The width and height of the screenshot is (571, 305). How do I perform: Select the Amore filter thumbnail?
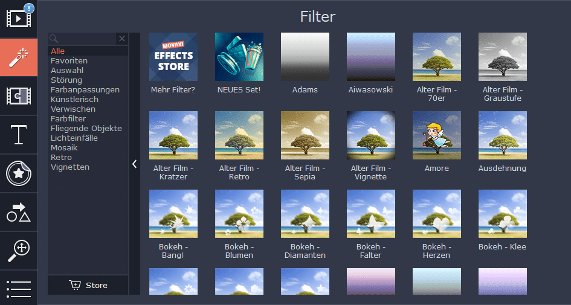[x=437, y=135]
